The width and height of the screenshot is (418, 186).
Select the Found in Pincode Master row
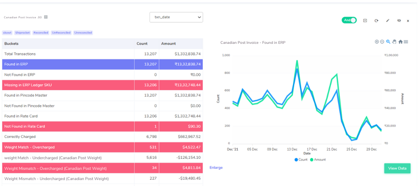[x=102, y=95]
